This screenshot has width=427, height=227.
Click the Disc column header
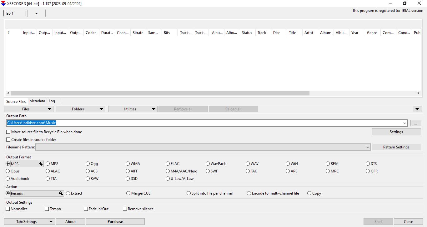(x=279, y=33)
